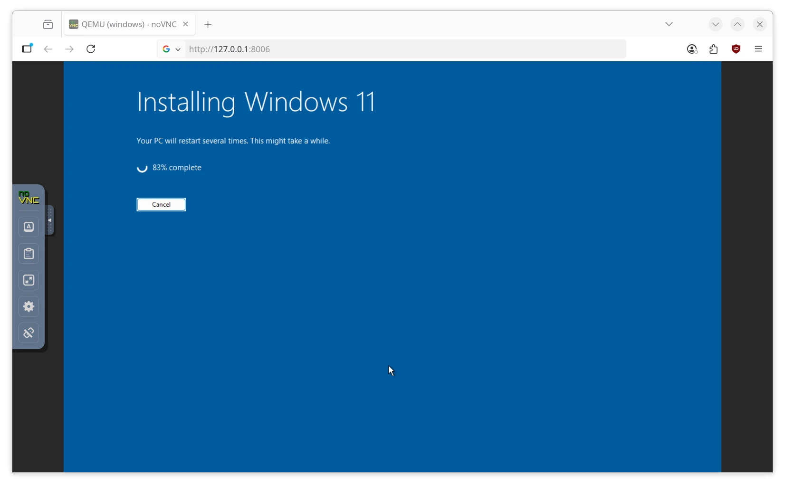
Task: Open the browser extensions puzzle icon
Action: 714,49
